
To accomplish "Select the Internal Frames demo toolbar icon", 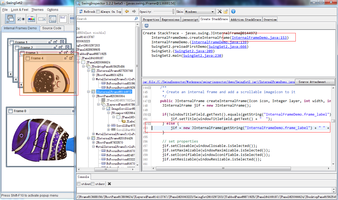I will coord(11,19).
